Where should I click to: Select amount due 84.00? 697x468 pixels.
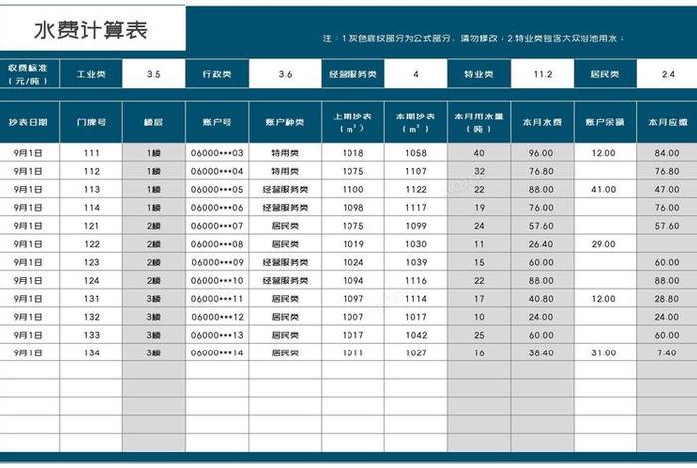(667, 153)
